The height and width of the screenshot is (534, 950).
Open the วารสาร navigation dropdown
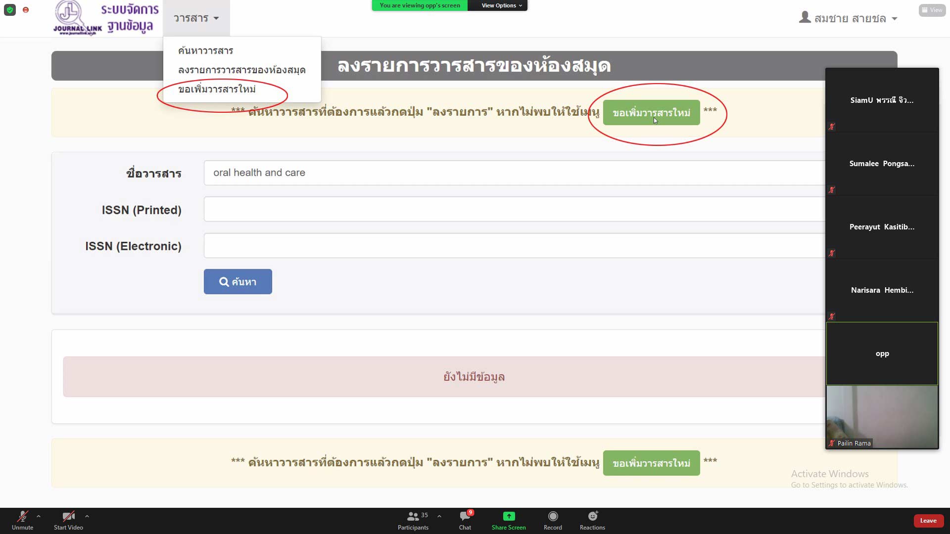pyautogui.click(x=196, y=18)
